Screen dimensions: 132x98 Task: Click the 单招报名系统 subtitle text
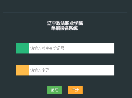(65, 28)
